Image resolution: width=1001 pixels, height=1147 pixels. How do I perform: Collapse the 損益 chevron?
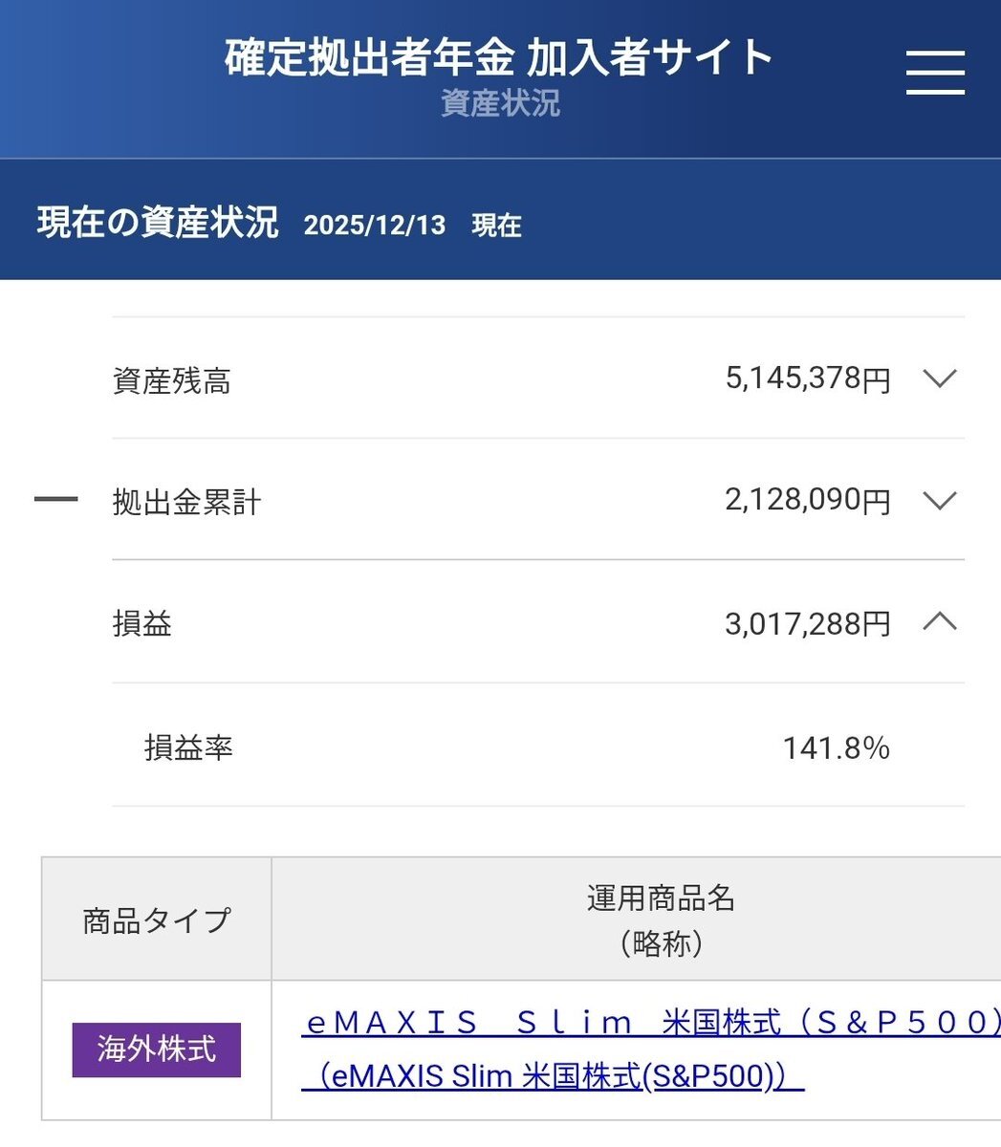click(940, 623)
